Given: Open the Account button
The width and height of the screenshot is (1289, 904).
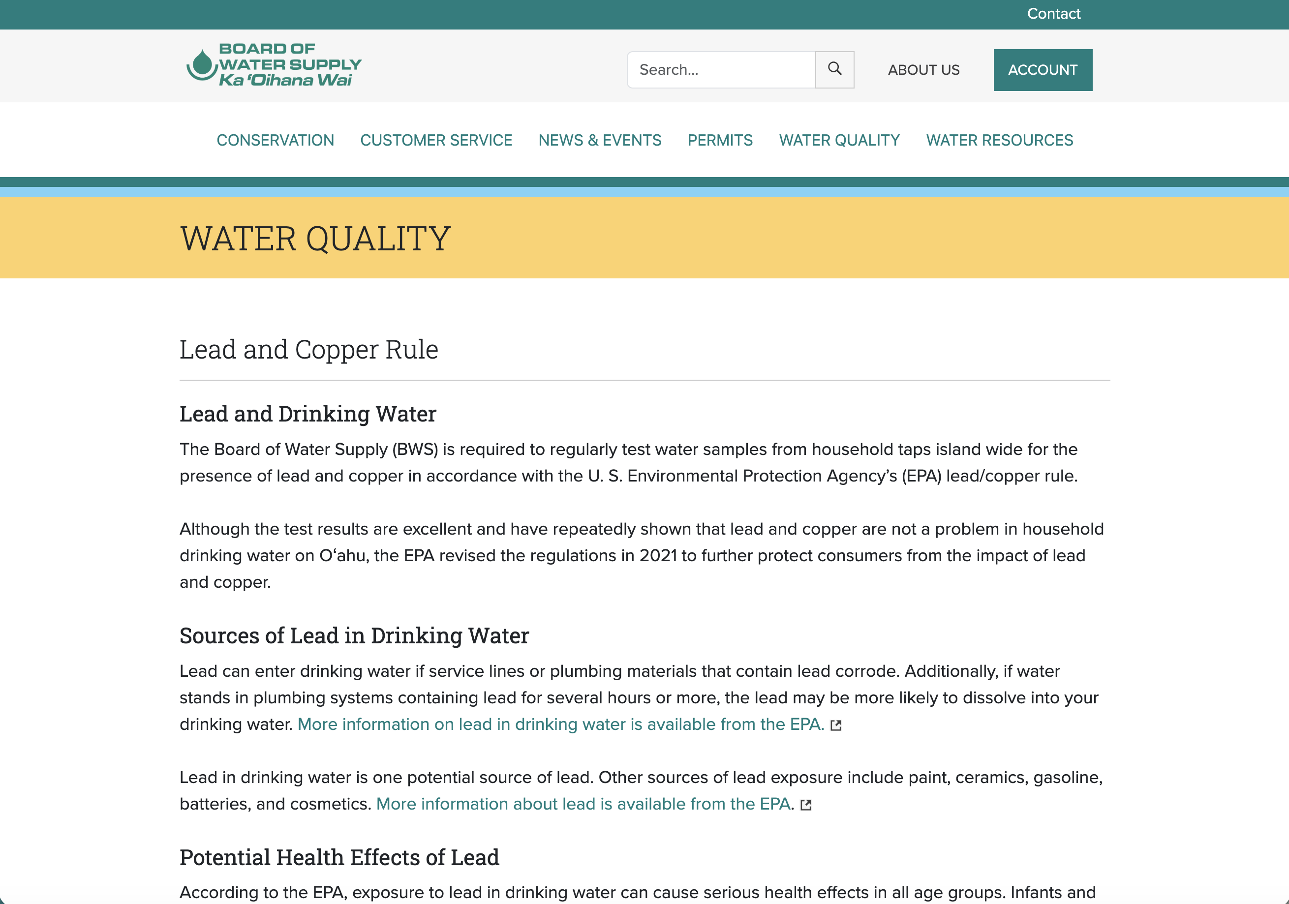Looking at the screenshot, I should point(1043,69).
